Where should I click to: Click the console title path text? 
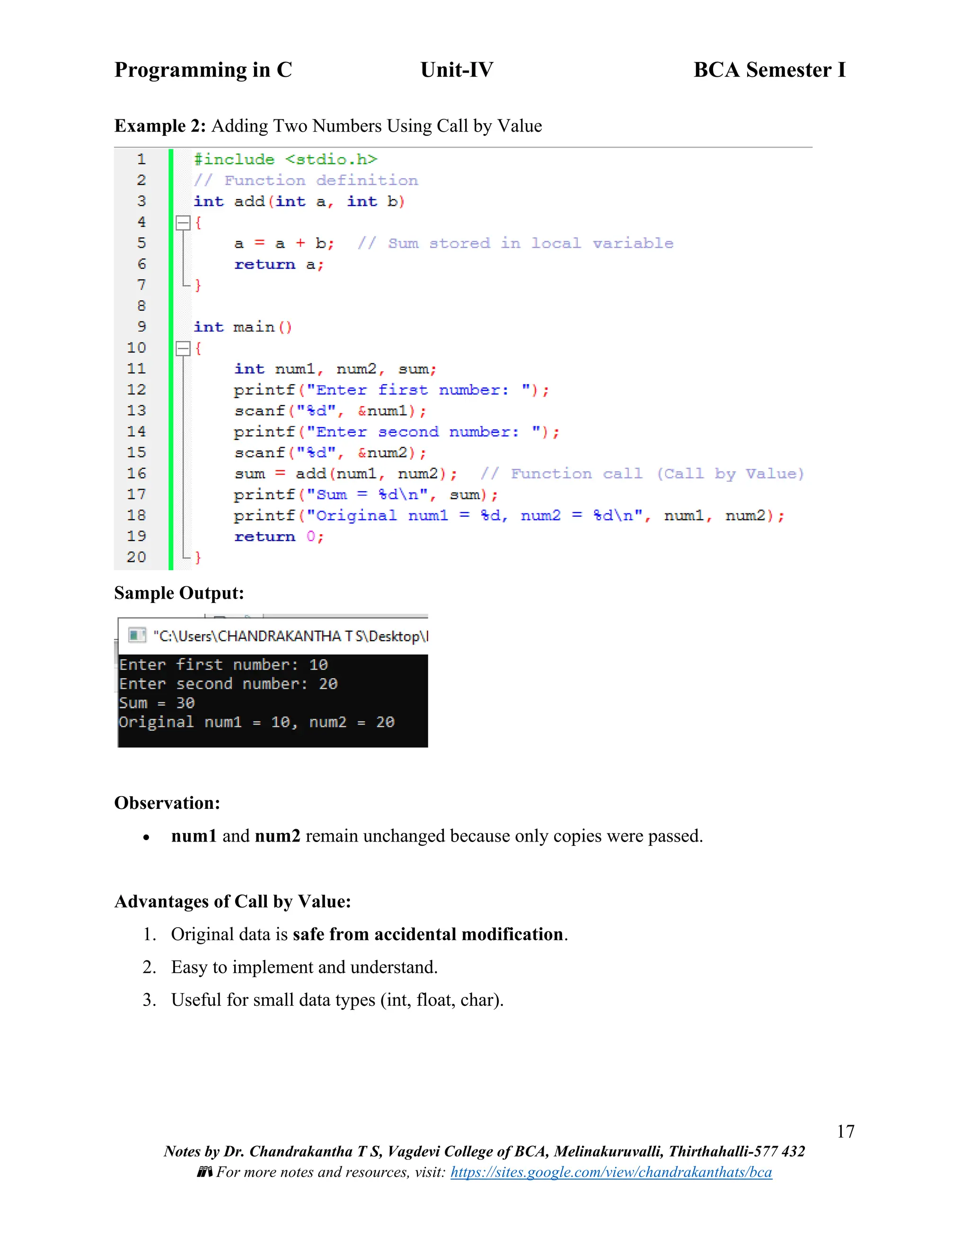coord(291,636)
